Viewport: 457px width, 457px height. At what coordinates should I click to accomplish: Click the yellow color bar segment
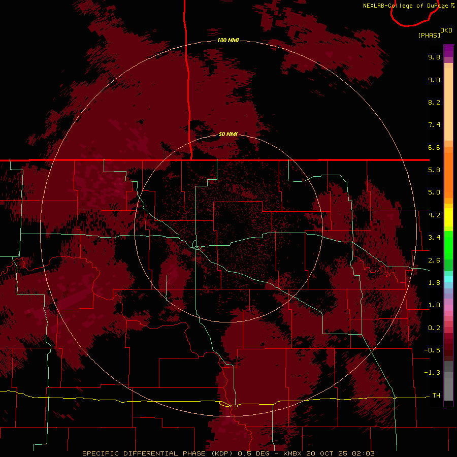point(448,217)
